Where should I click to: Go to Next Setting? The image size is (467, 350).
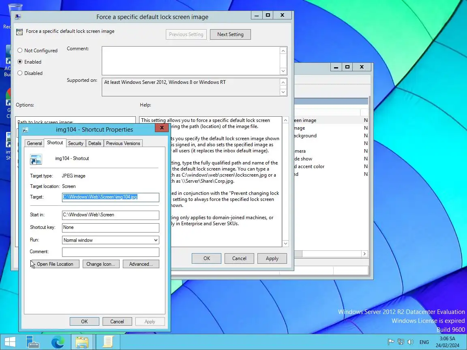tap(230, 34)
